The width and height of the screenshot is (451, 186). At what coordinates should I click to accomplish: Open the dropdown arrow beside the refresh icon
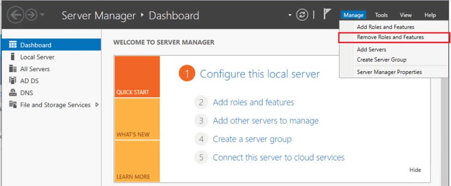point(290,15)
